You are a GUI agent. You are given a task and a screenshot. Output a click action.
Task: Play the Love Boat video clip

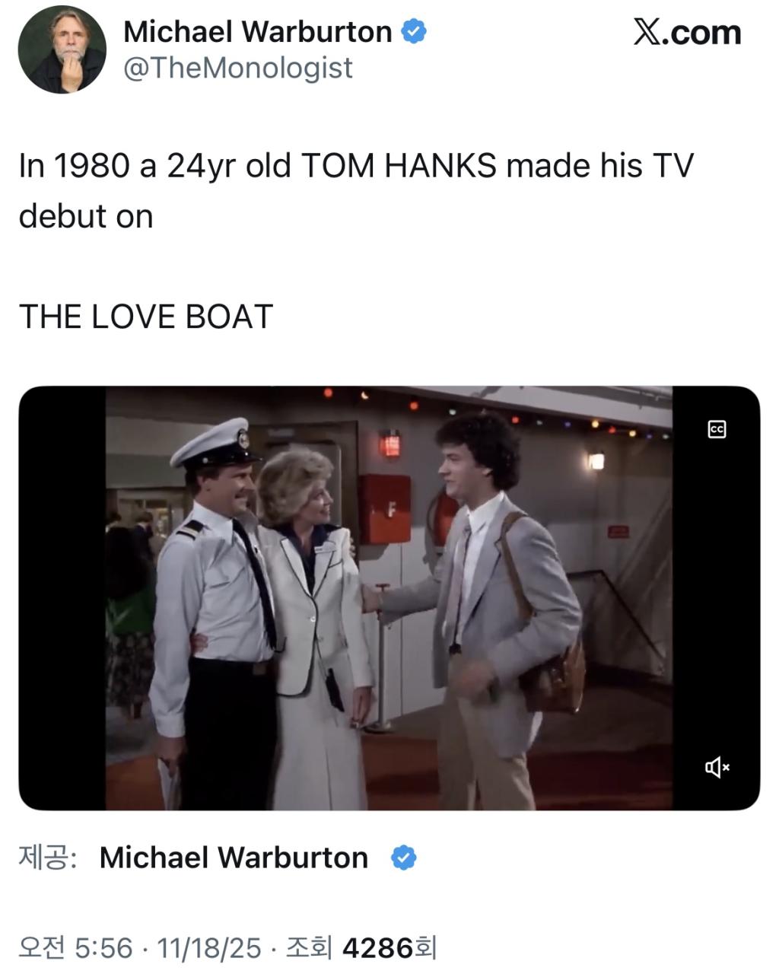tap(389, 598)
